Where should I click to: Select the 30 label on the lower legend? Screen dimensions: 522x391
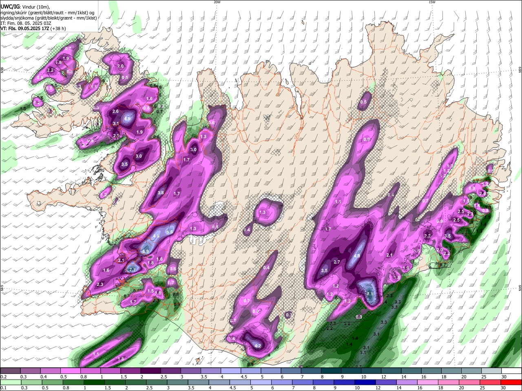click(504, 388)
